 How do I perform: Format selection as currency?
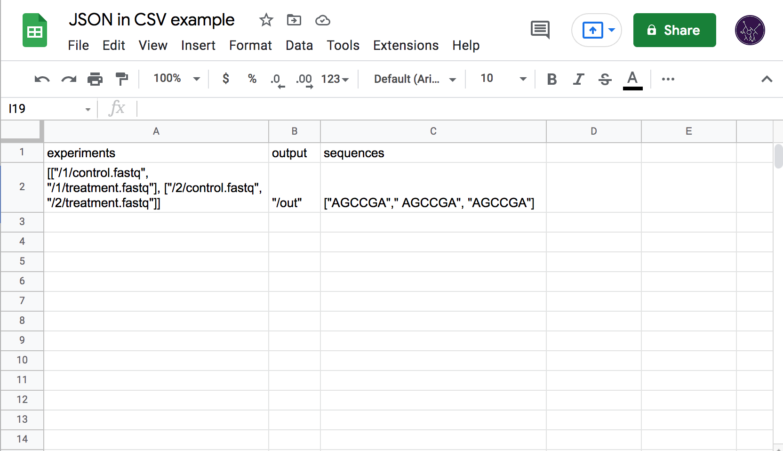pyautogui.click(x=226, y=79)
